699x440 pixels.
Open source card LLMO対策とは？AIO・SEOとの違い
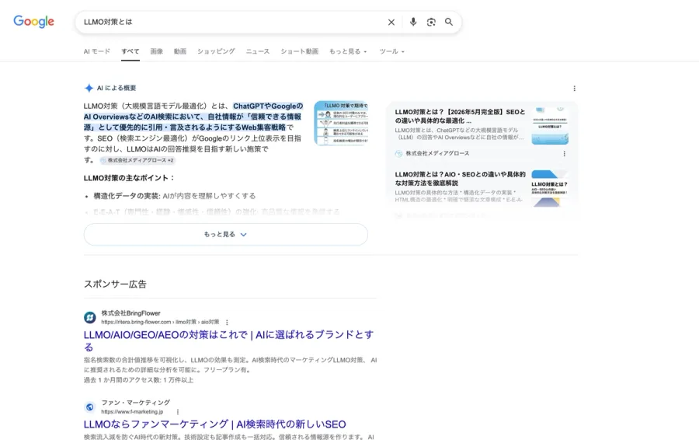click(x=460, y=179)
